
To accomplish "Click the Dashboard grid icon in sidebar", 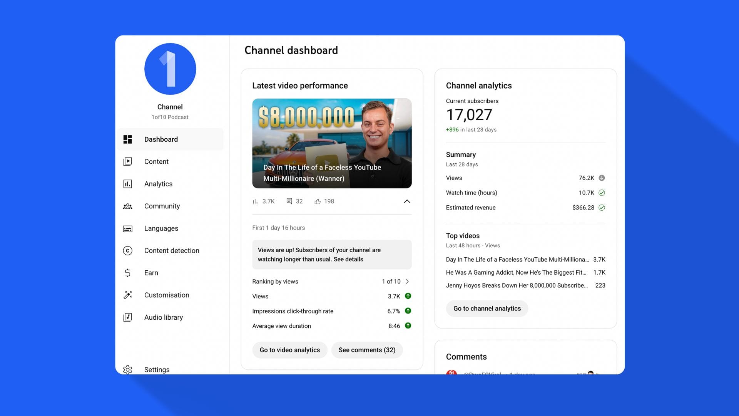I will tap(127, 139).
